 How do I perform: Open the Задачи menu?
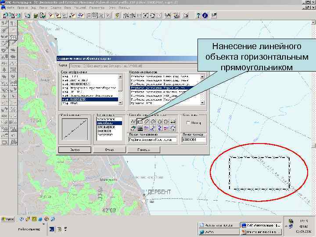(56, 7)
